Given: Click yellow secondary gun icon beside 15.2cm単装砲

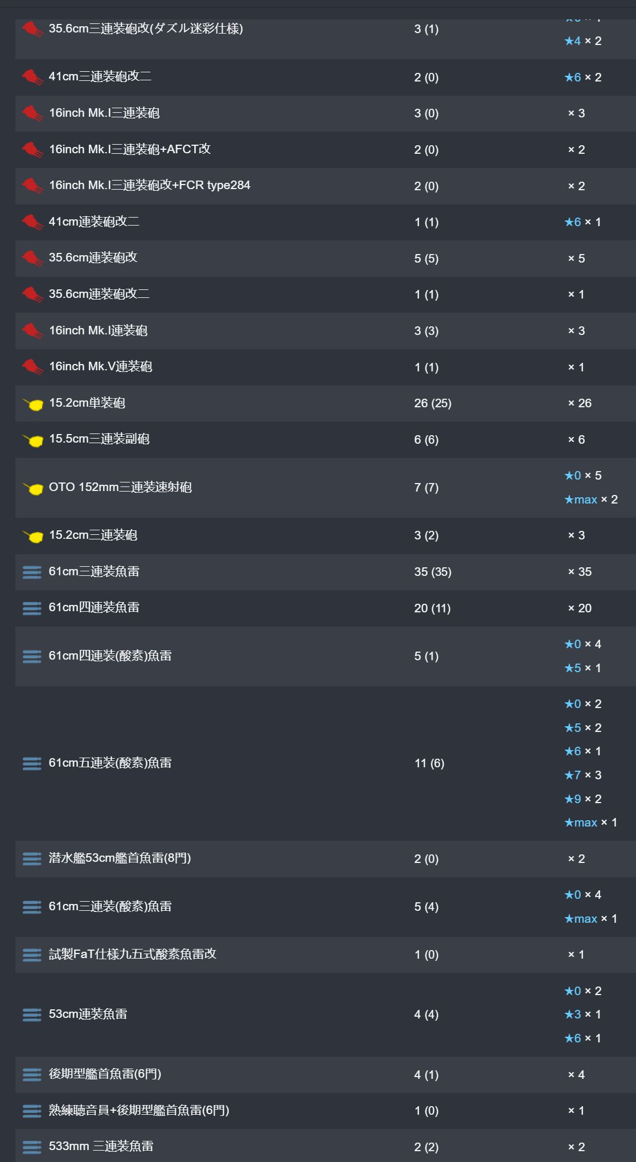Looking at the screenshot, I should [x=33, y=404].
